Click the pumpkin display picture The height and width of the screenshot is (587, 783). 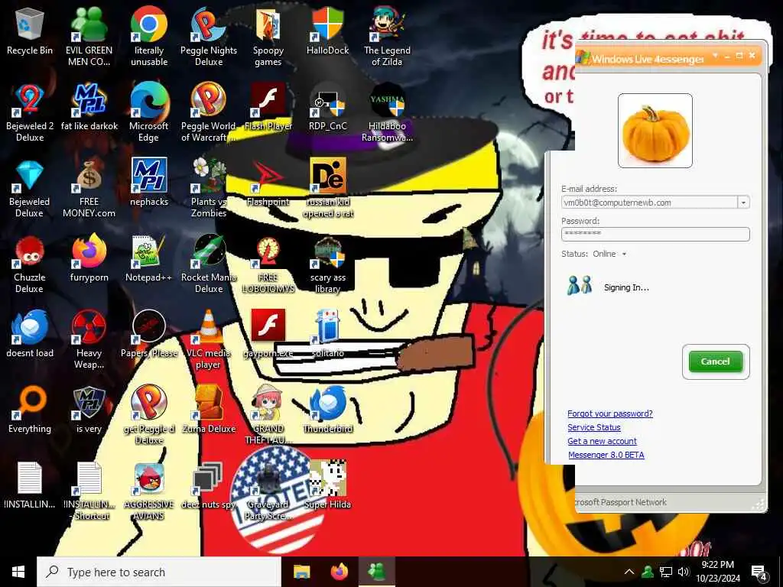coord(655,130)
